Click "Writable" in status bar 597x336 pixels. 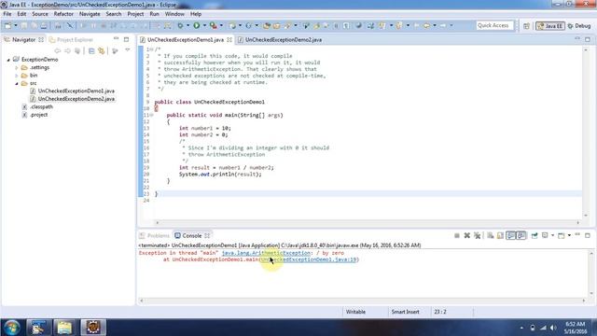click(x=355, y=312)
